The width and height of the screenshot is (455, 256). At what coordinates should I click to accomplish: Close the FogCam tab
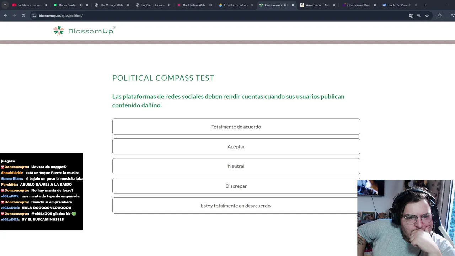pos(169,5)
